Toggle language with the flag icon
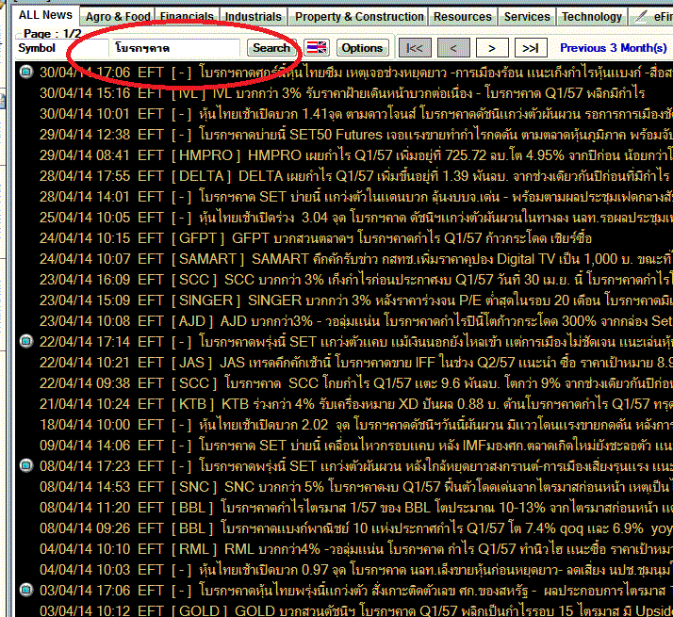Screen dimensions: 673x617 coord(317,48)
